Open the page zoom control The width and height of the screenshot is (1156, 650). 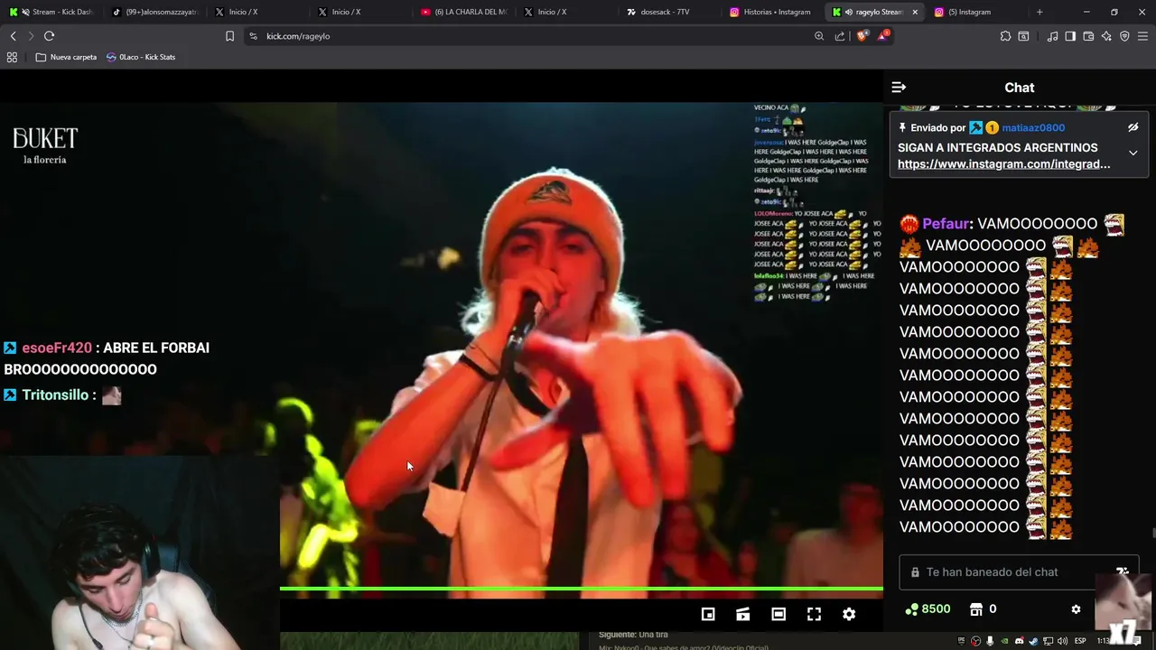(x=819, y=36)
